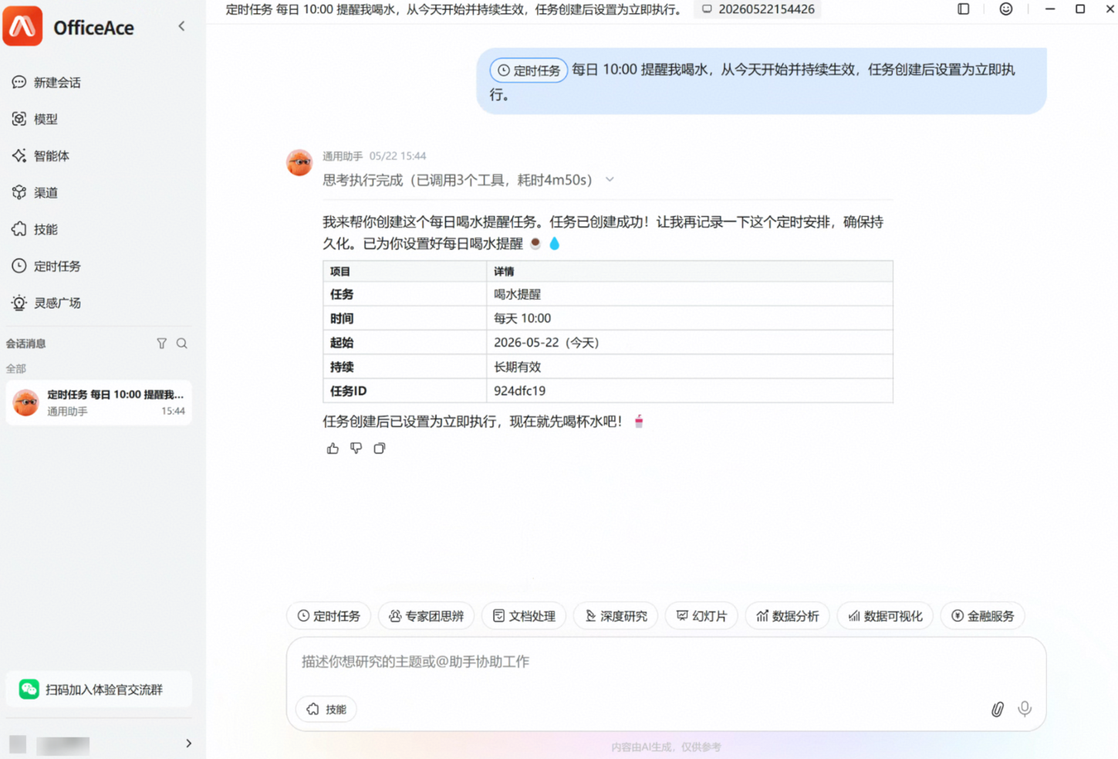This screenshot has width=1118, height=759.
Task: Open 定时任务 in the sidebar
Action: pyautogui.click(x=46, y=266)
